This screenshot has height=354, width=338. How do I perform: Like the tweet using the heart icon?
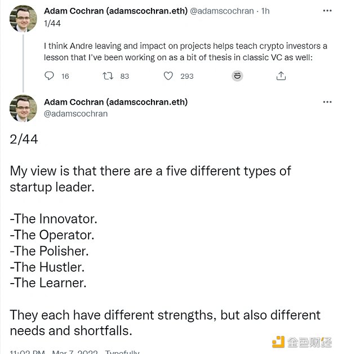point(168,76)
